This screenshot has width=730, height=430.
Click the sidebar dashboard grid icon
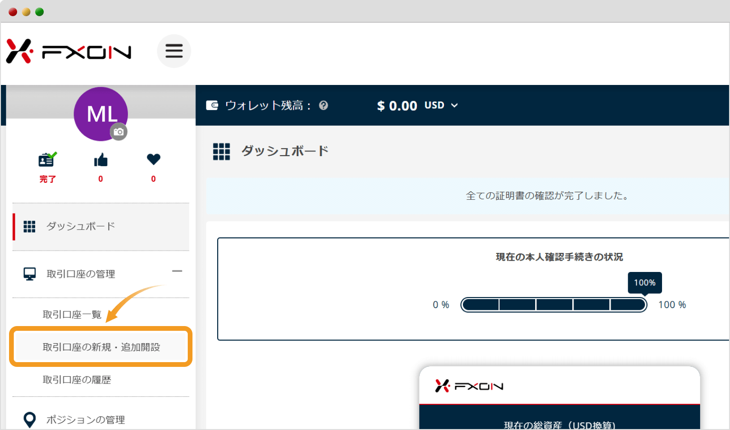click(x=29, y=226)
